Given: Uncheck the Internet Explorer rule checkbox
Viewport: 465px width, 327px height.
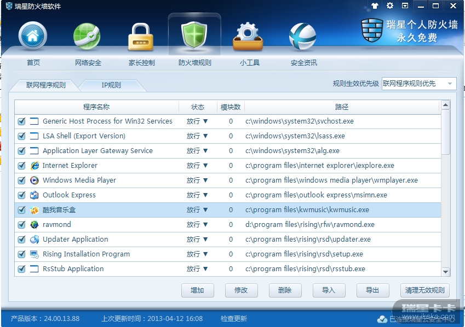Looking at the screenshot, I should pyautogui.click(x=22, y=166).
